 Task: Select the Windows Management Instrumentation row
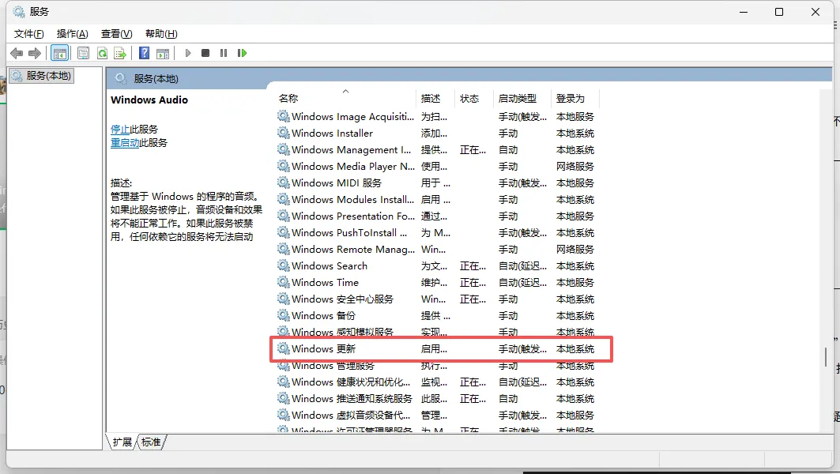coord(436,150)
